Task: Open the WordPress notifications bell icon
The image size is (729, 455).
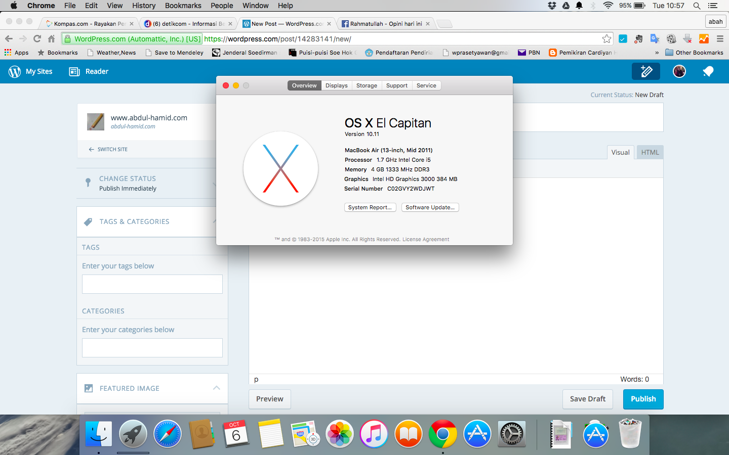Action: [708, 71]
